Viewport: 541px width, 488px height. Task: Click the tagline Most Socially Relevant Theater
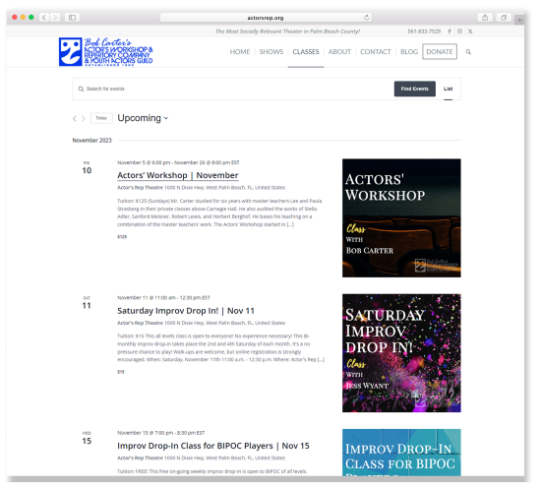(288, 31)
